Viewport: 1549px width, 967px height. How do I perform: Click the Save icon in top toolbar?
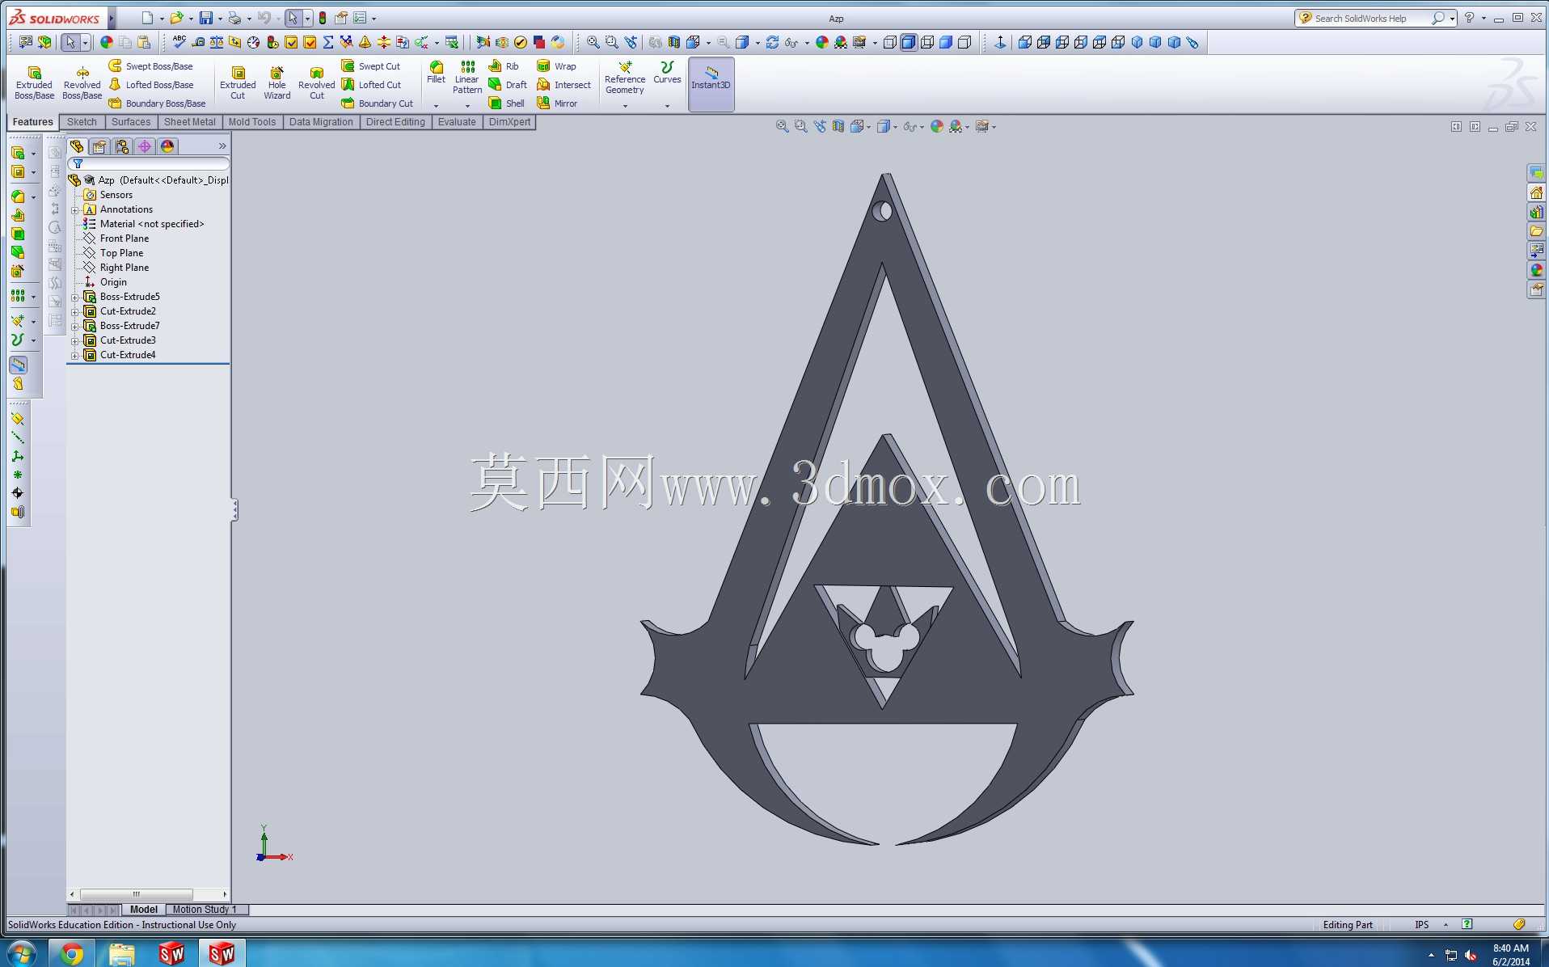206,18
